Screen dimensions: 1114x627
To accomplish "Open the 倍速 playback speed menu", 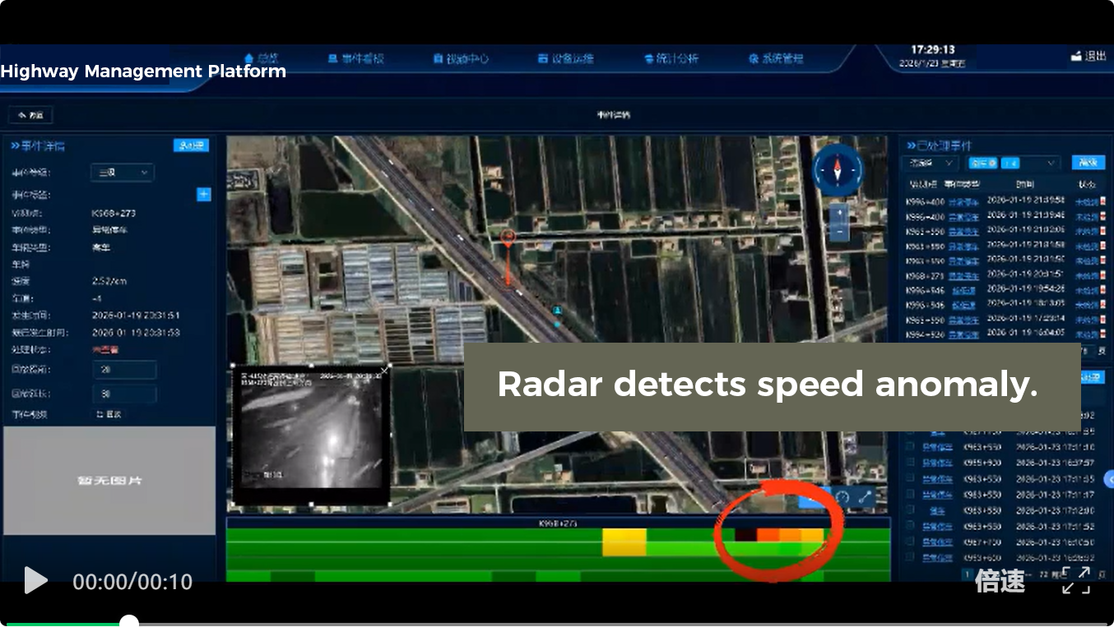I will [1000, 581].
